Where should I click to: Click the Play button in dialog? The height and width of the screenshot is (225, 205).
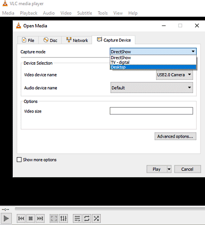(x=157, y=169)
